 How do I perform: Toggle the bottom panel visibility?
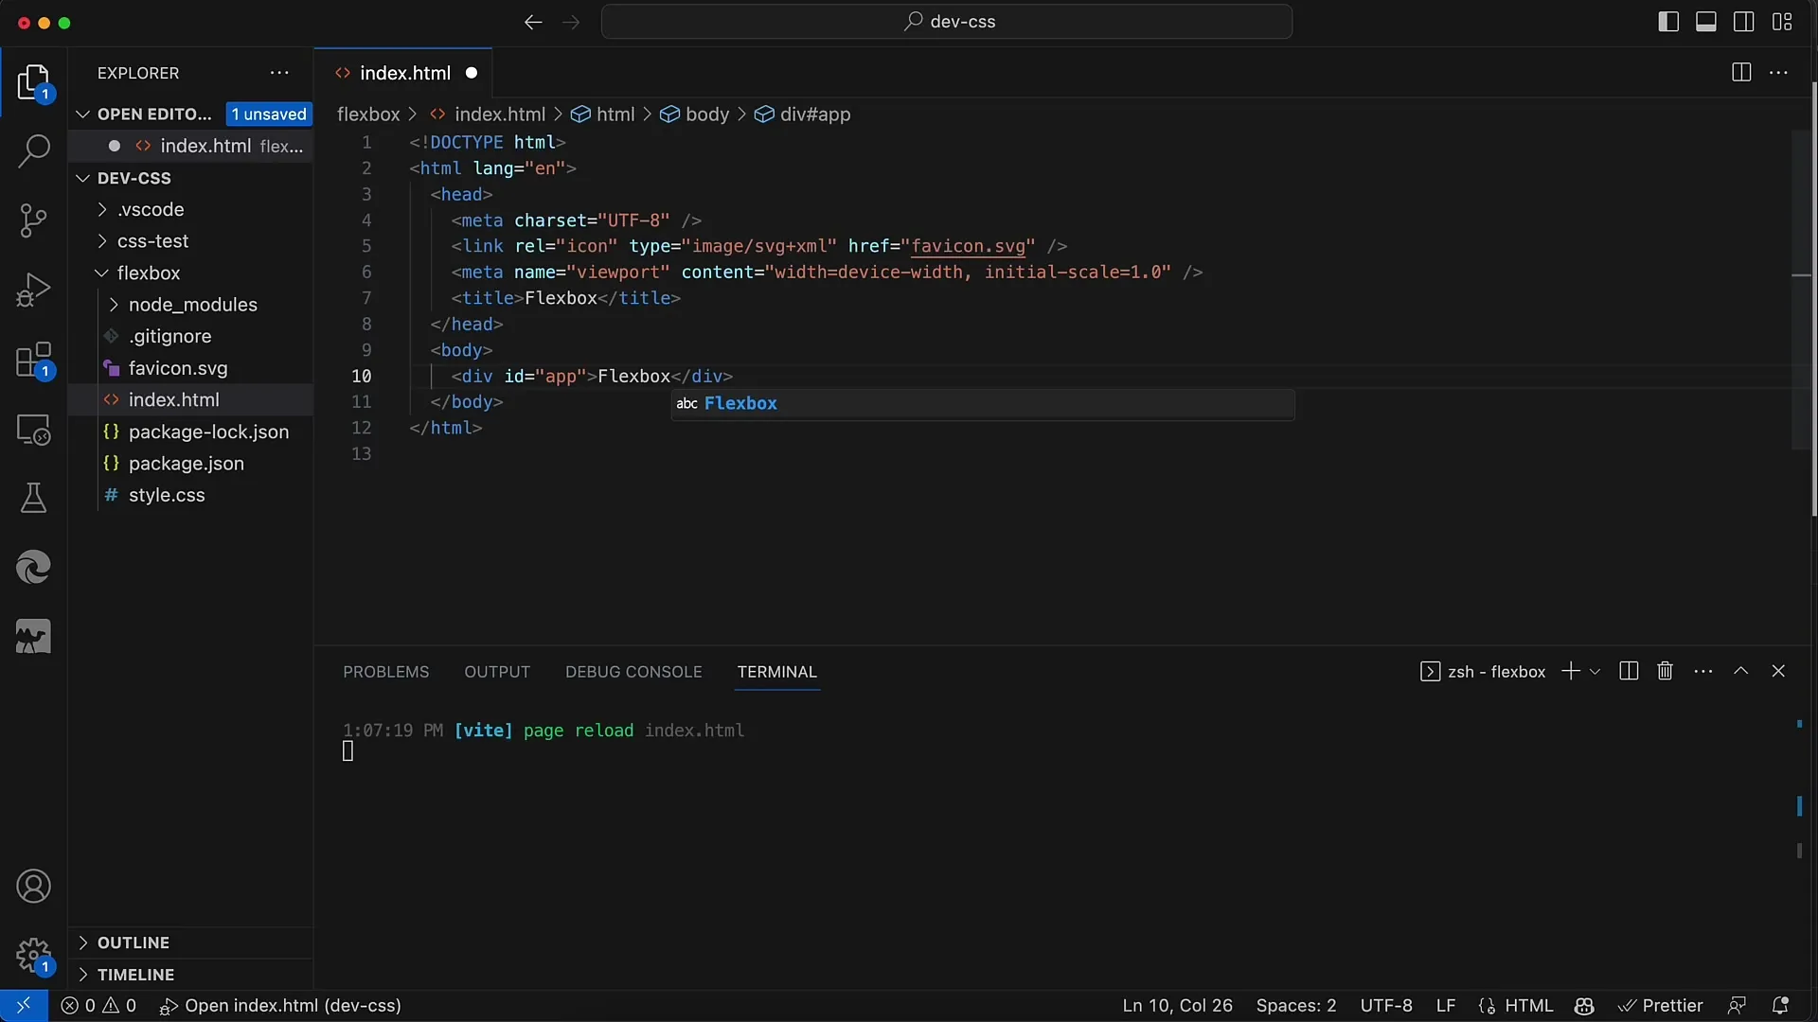point(1706,22)
